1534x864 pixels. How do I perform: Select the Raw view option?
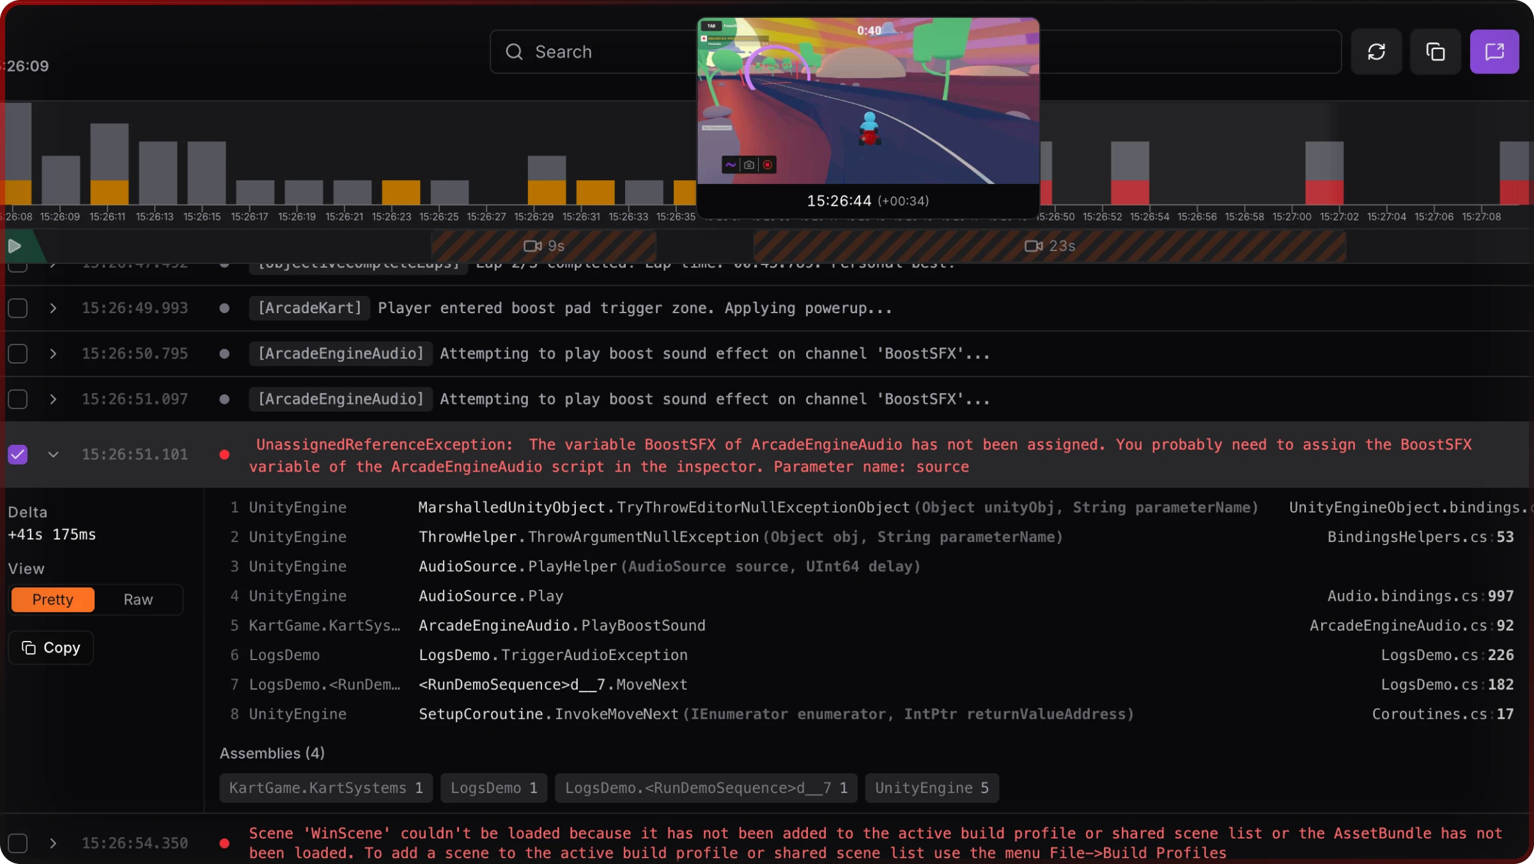coord(138,599)
